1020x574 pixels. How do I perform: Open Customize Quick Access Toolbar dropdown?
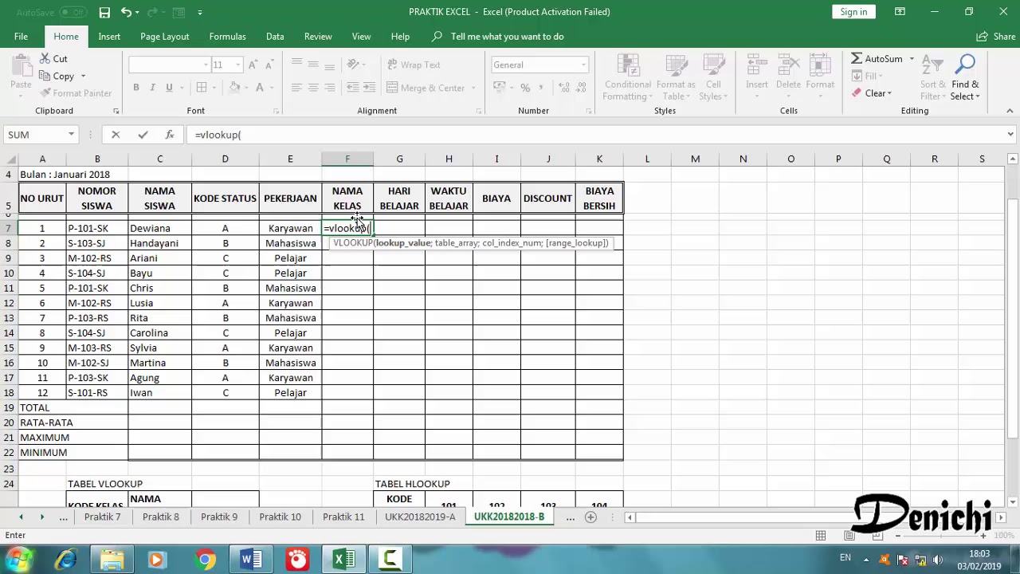[x=200, y=12]
